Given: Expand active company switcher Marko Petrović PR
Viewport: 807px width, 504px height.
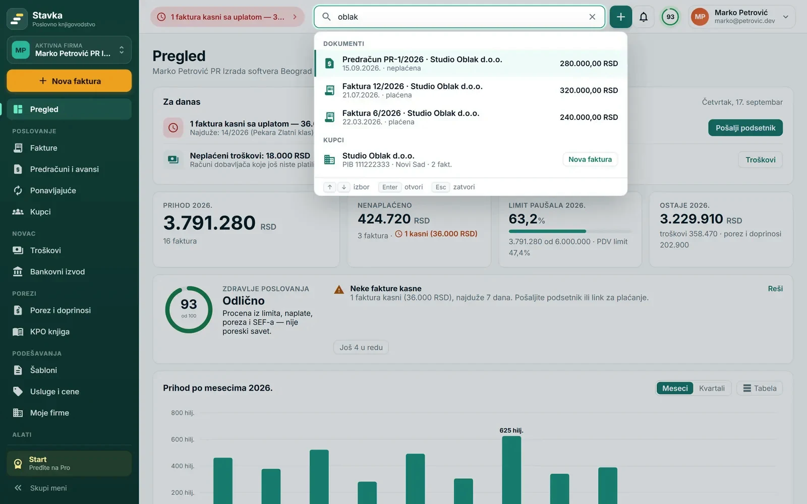Looking at the screenshot, I should coord(69,49).
